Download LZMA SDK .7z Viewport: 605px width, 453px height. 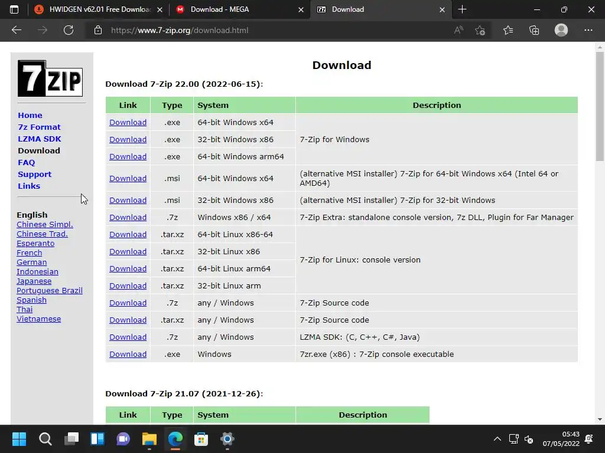tap(128, 337)
